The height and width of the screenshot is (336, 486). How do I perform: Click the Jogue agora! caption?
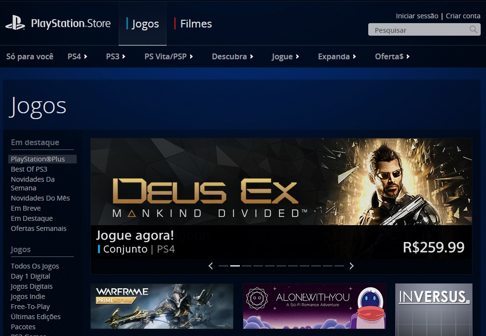[x=135, y=235]
